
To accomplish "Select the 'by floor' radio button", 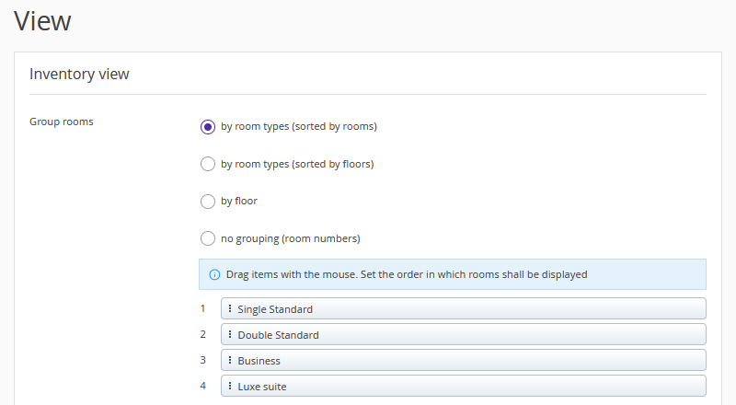I will point(208,202).
